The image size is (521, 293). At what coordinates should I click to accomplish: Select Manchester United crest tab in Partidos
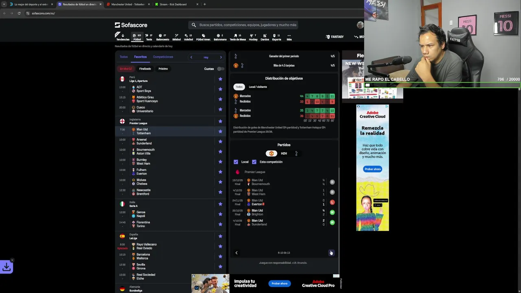(x=271, y=153)
